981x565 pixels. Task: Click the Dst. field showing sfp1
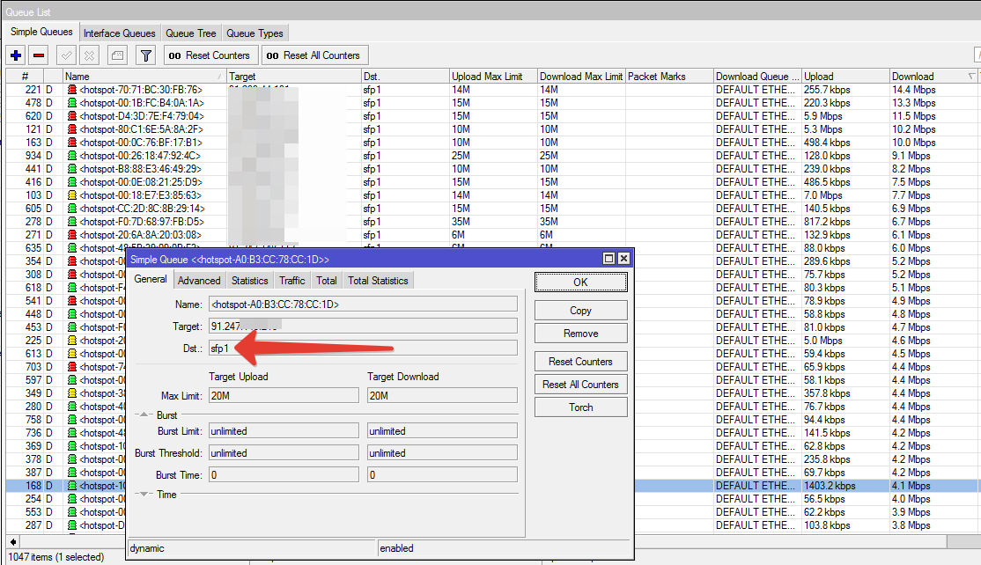pyautogui.click(x=363, y=349)
